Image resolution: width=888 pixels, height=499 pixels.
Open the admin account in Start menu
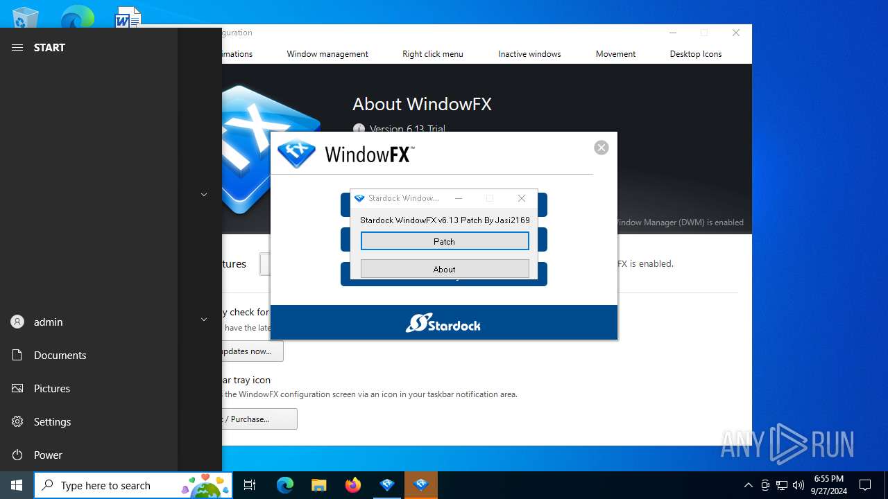[89, 322]
